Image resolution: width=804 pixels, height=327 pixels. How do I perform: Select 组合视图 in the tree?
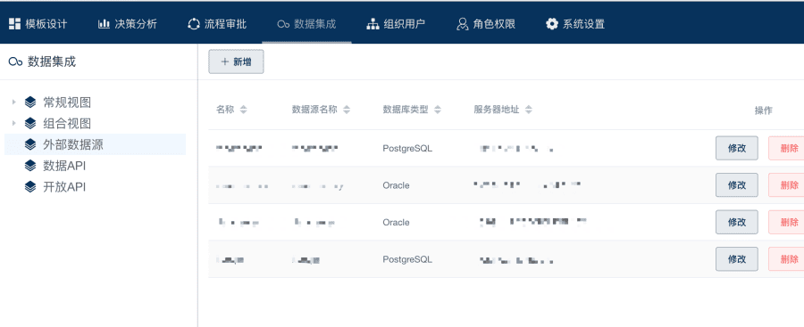[67, 123]
